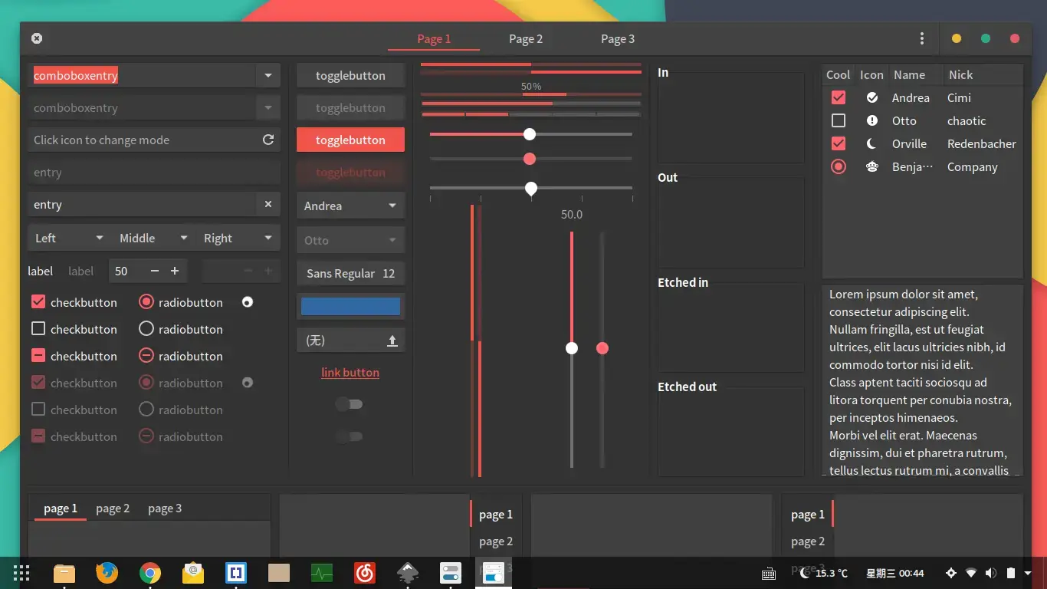
Task: Uncheck the first checked checkbutton
Action: pos(38,302)
